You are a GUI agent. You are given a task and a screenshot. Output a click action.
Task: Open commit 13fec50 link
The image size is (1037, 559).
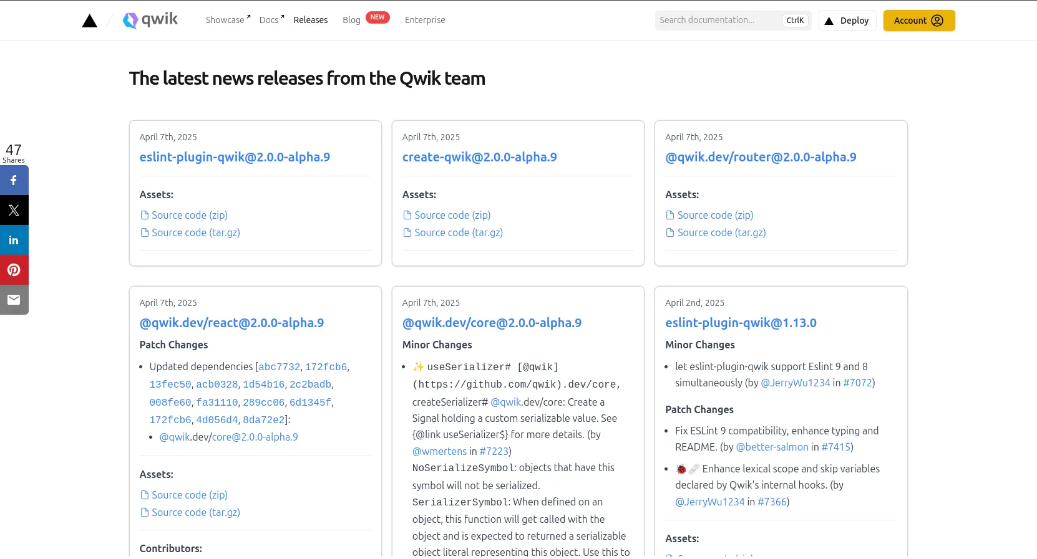click(x=170, y=385)
